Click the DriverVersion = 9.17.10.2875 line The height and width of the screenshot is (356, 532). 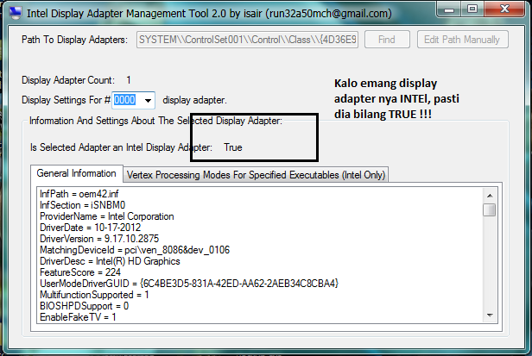coord(99,239)
